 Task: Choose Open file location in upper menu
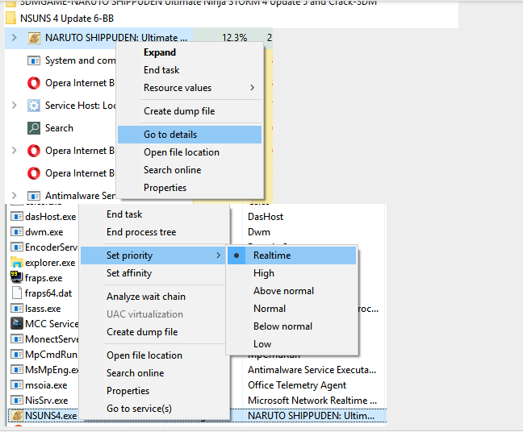pos(190,152)
